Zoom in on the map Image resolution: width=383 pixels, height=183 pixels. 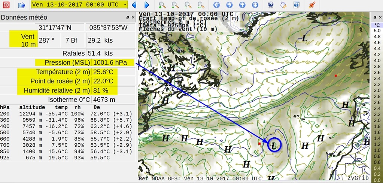pyautogui.click(x=162, y=4)
